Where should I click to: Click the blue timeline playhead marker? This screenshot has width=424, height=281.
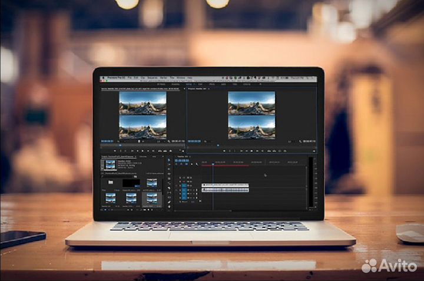(213, 164)
